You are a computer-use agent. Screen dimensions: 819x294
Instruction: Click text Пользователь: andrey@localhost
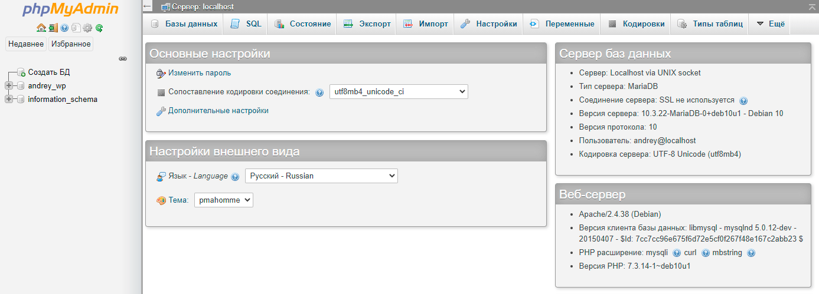tap(637, 141)
